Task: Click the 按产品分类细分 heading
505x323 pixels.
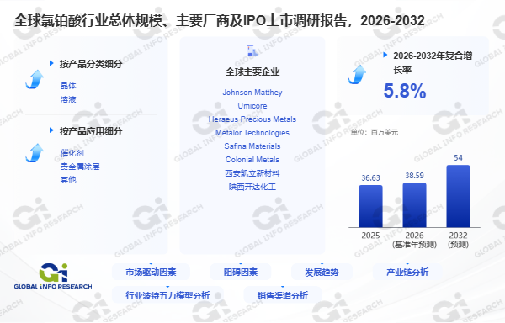Action: pos(91,64)
